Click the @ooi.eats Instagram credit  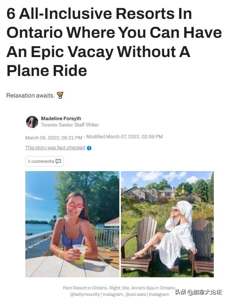[x=134, y=294]
